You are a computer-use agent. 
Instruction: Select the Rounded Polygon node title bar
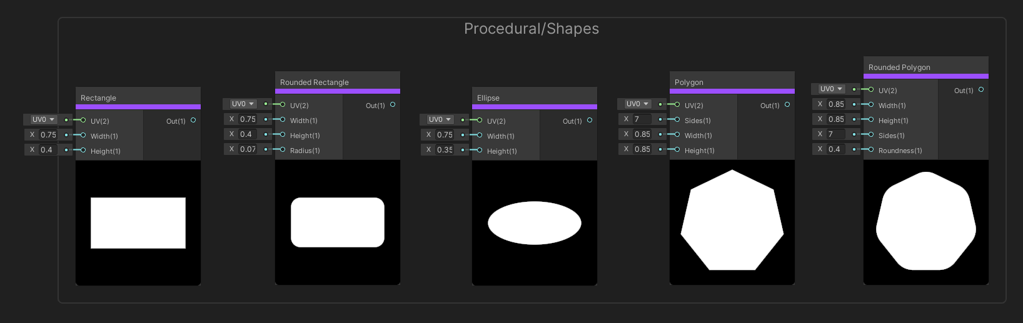click(926, 67)
